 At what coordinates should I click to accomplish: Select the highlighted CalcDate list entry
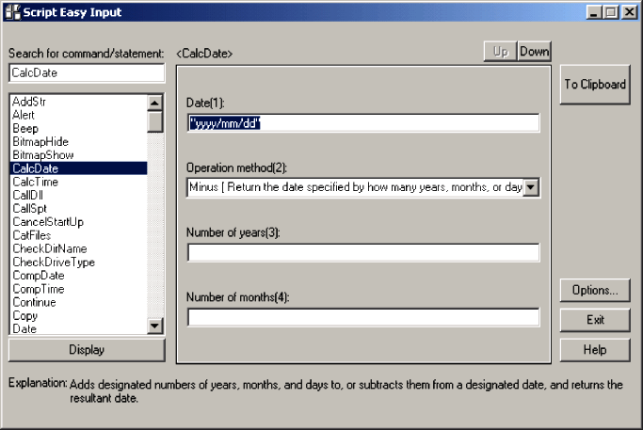(x=78, y=168)
